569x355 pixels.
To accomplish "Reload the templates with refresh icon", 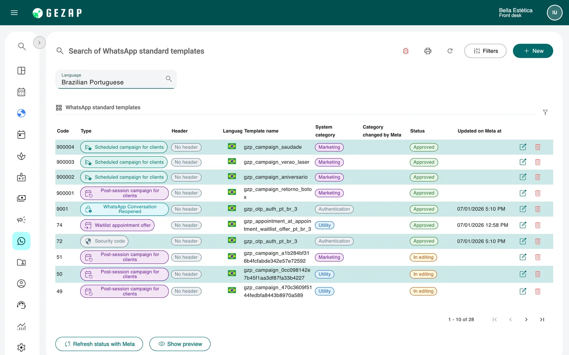I will tap(450, 51).
